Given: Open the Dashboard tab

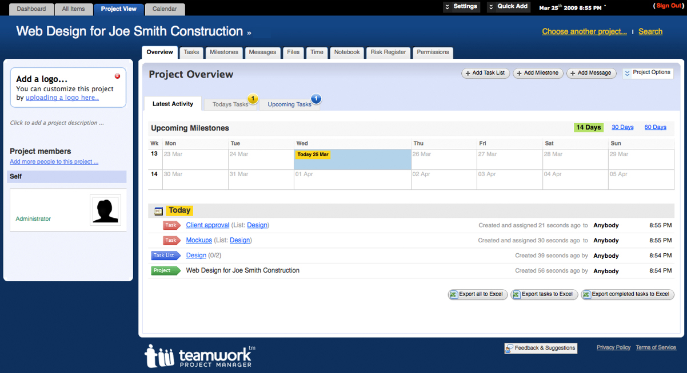Looking at the screenshot, I should tap(31, 9).
